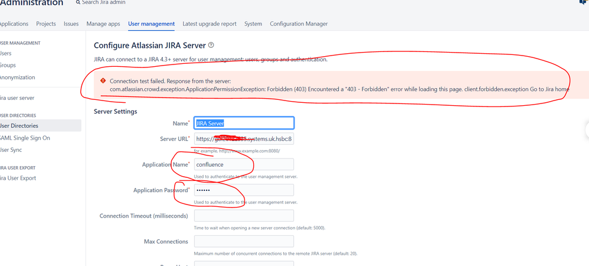Screen dimensions: 589x266
Task: Click the Server URL input field
Action: (x=244, y=138)
